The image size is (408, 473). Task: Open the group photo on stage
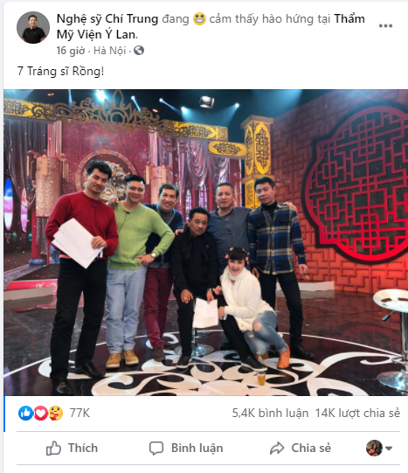point(206,242)
